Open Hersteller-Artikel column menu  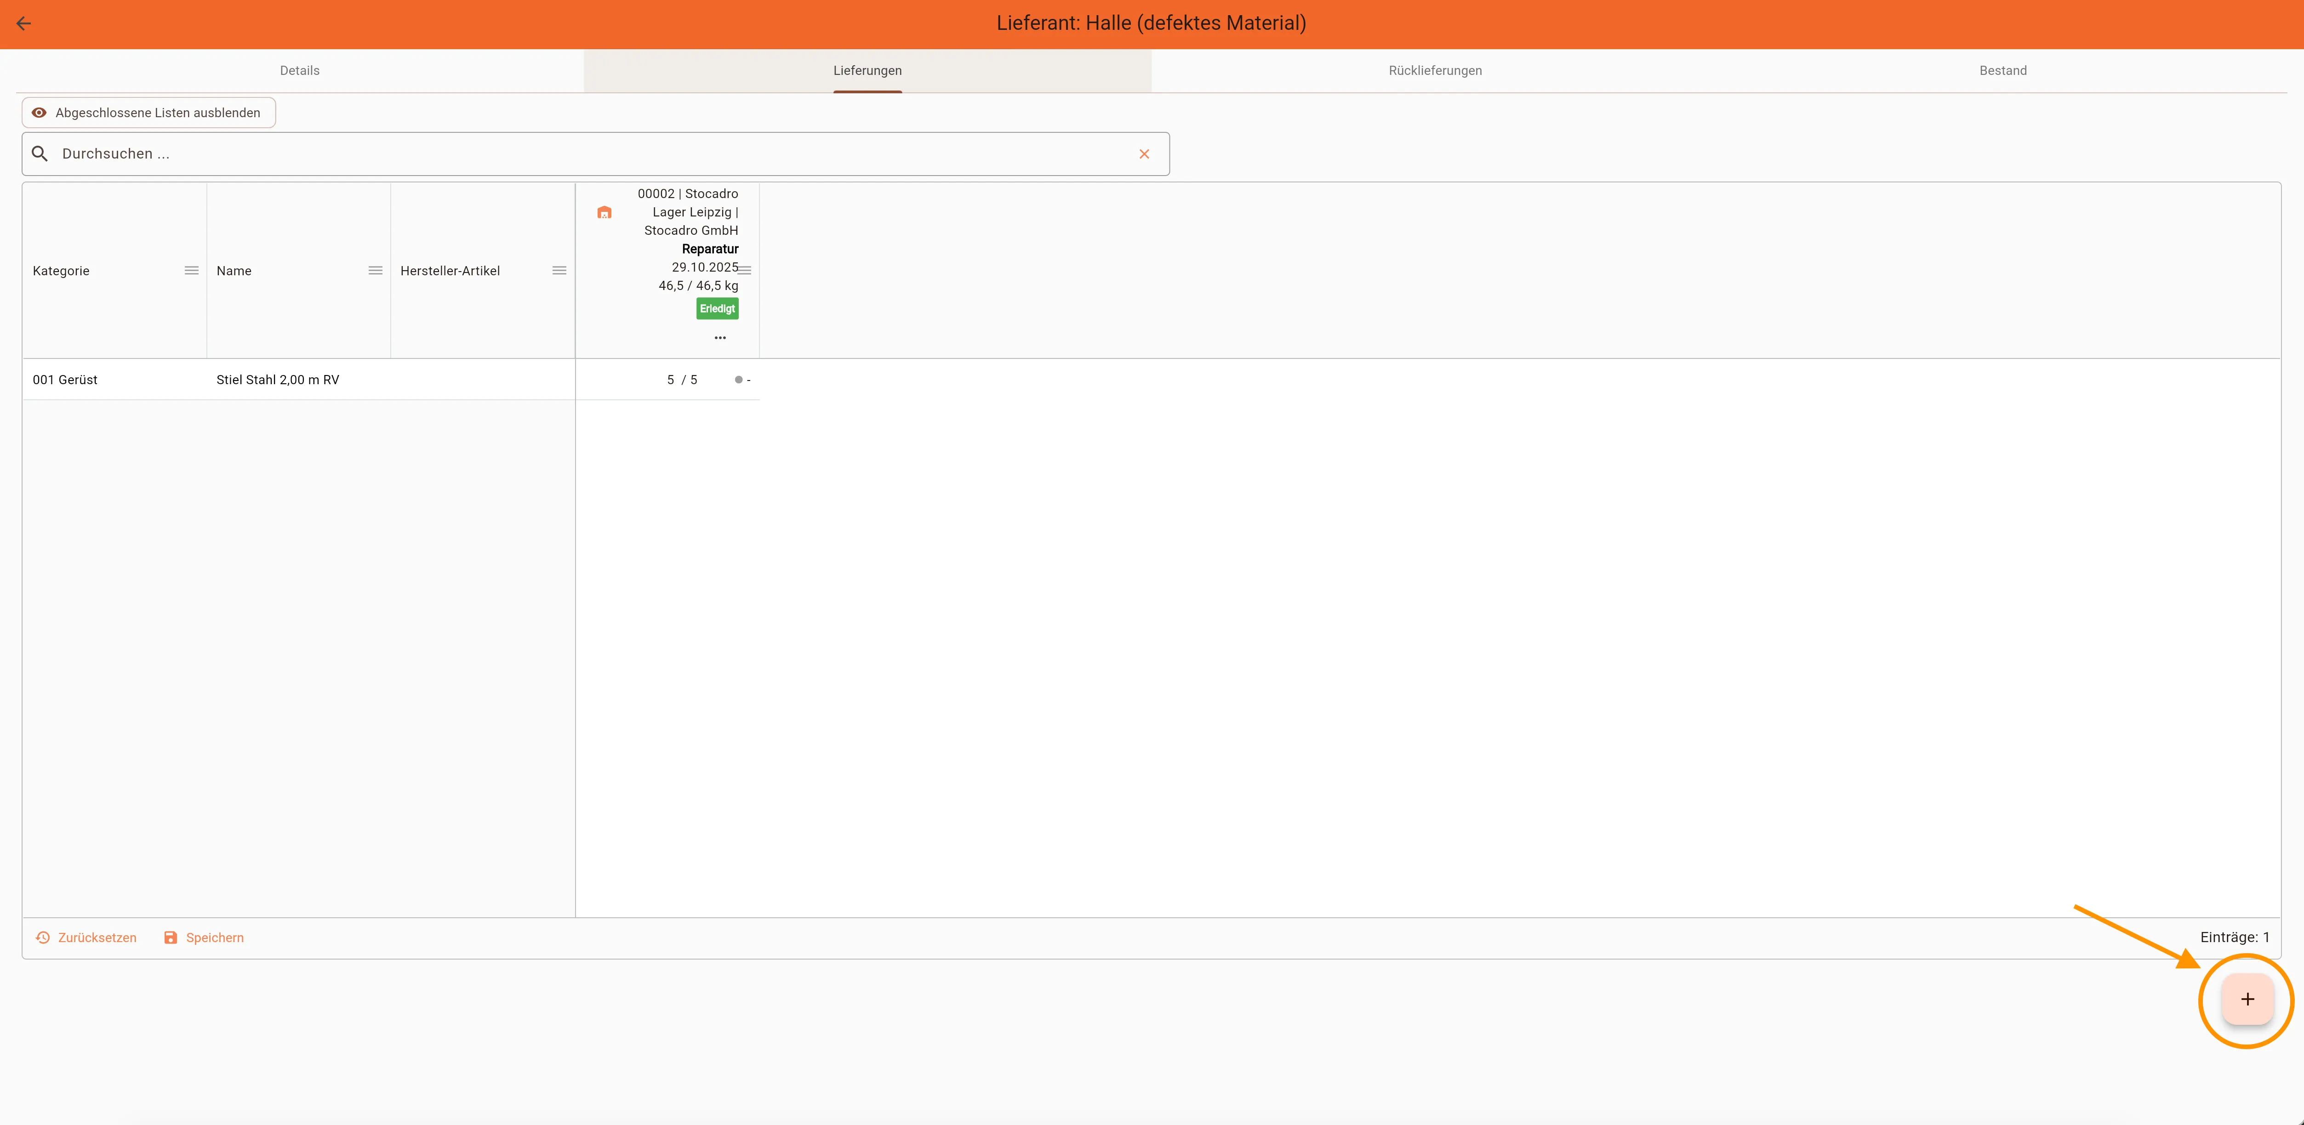pyautogui.click(x=559, y=271)
